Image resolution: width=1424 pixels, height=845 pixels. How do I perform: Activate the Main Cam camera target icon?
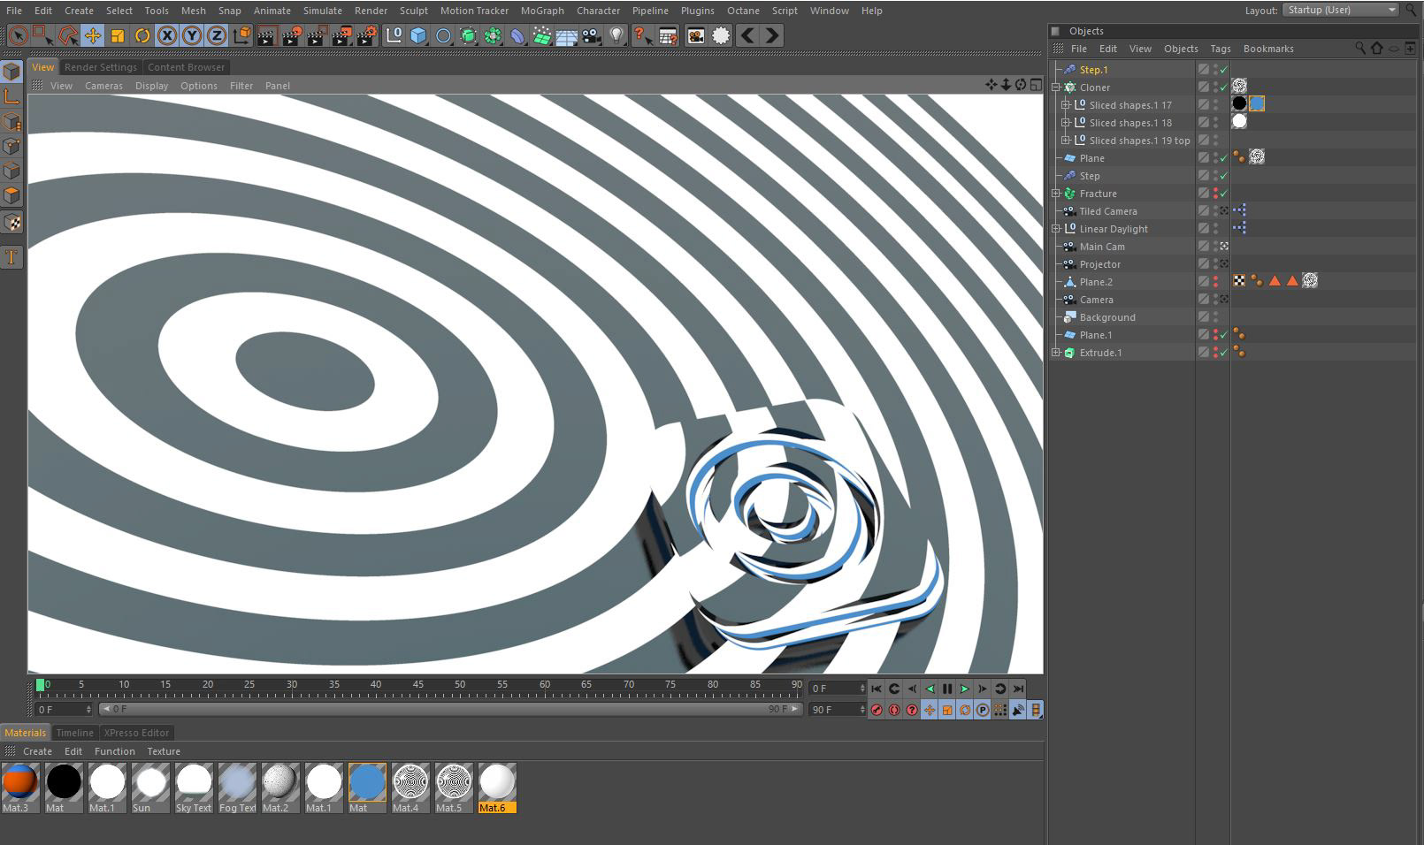pyautogui.click(x=1224, y=247)
